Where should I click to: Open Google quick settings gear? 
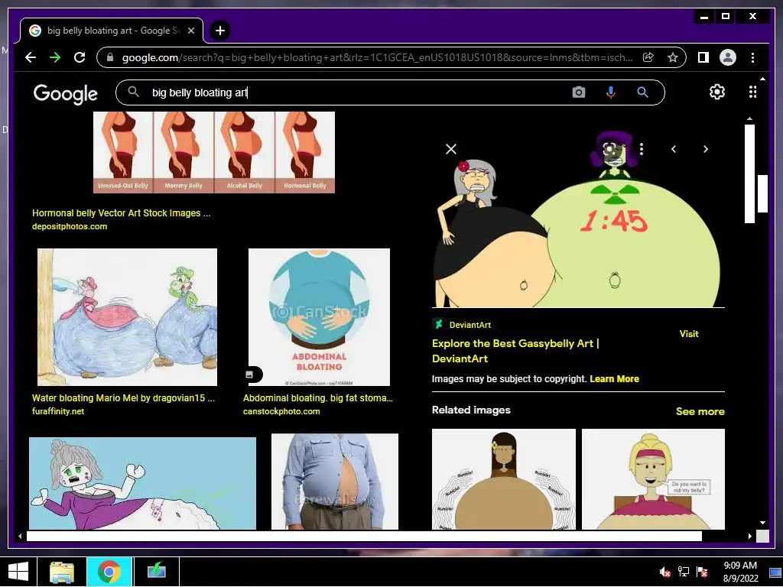(x=716, y=92)
